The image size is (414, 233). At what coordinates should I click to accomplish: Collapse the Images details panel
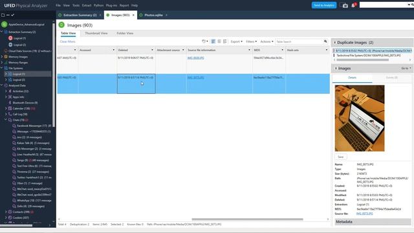click(336, 68)
